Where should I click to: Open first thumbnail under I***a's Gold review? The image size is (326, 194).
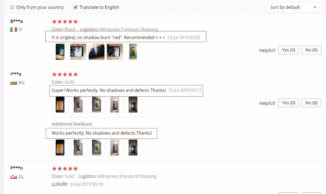[x=60, y=105]
